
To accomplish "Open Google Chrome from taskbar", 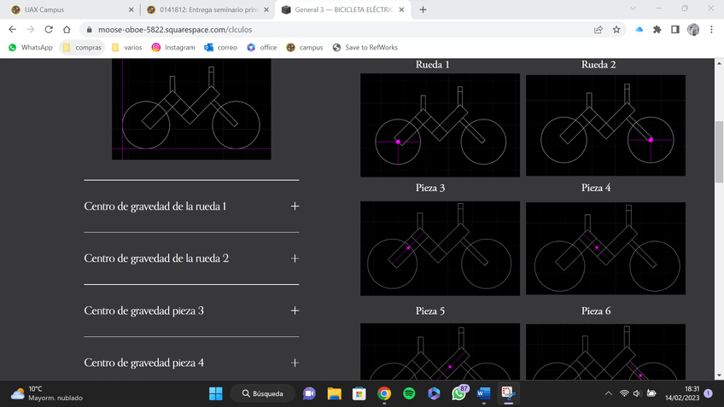I will click(384, 393).
